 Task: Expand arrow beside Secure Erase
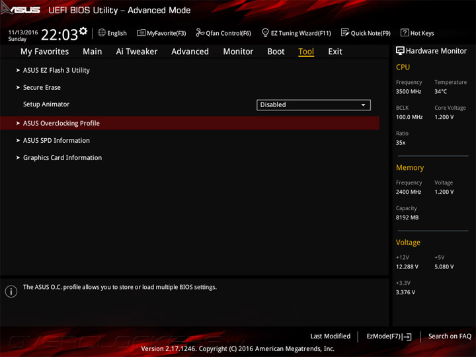click(18, 87)
